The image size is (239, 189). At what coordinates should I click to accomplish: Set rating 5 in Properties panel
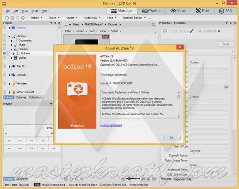pos(188,31)
